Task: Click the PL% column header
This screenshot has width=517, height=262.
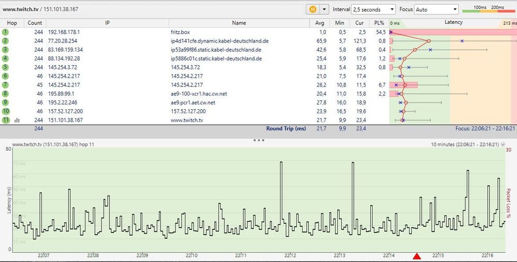Action: tap(379, 23)
